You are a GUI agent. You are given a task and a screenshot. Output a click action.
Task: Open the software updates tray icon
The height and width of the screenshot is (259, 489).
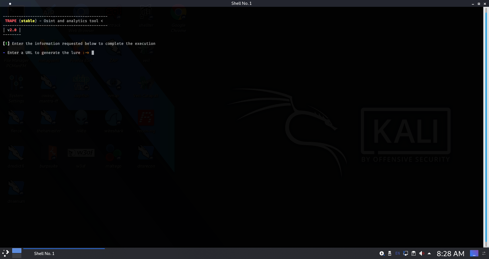382,253
